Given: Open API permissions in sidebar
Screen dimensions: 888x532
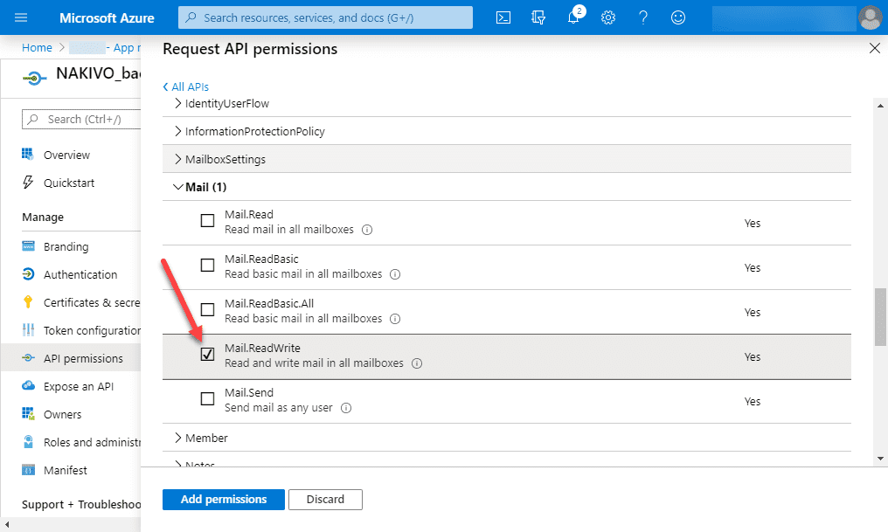Looking at the screenshot, I should pyautogui.click(x=83, y=358).
